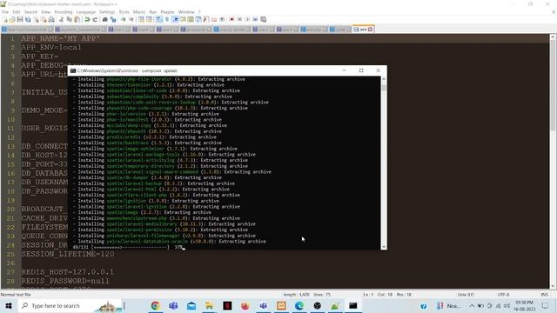Click the green Redo arrow icon

95,19
